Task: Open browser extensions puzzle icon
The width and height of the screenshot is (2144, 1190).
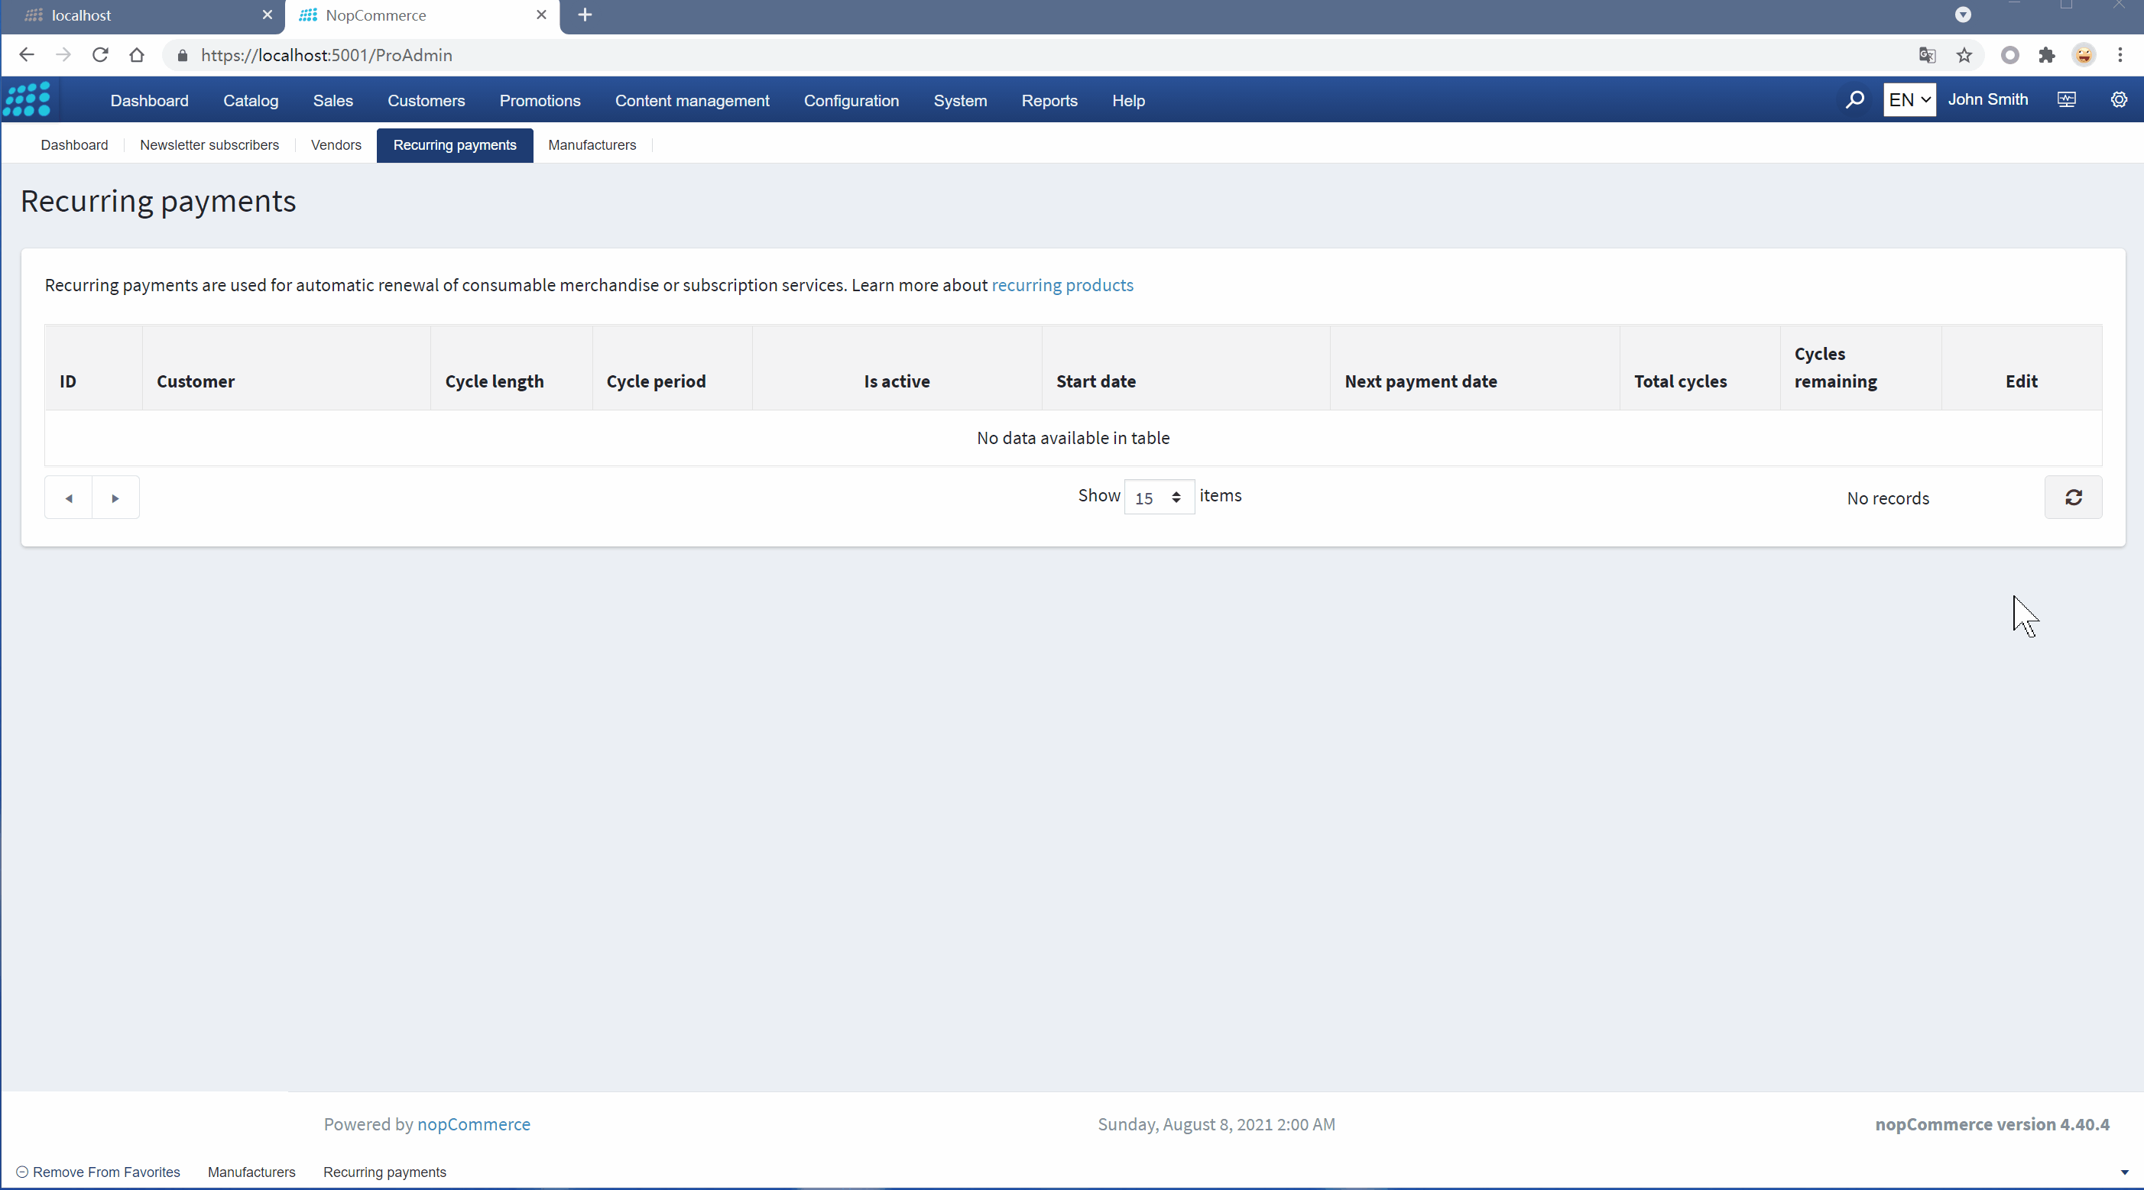Action: (x=2047, y=55)
